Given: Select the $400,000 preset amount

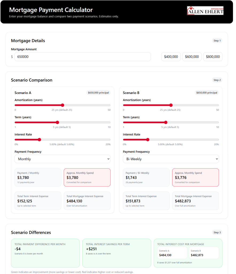Looking at the screenshot, I should pyautogui.click(x=171, y=57).
